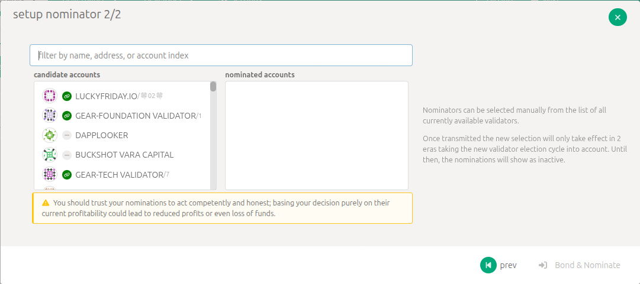Image resolution: width=640 pixels, height=284 pixels.
Task: Click green verified badge beside GEAR-FOUNDATION VALIDATOR
Action: (x=67, y=116)
